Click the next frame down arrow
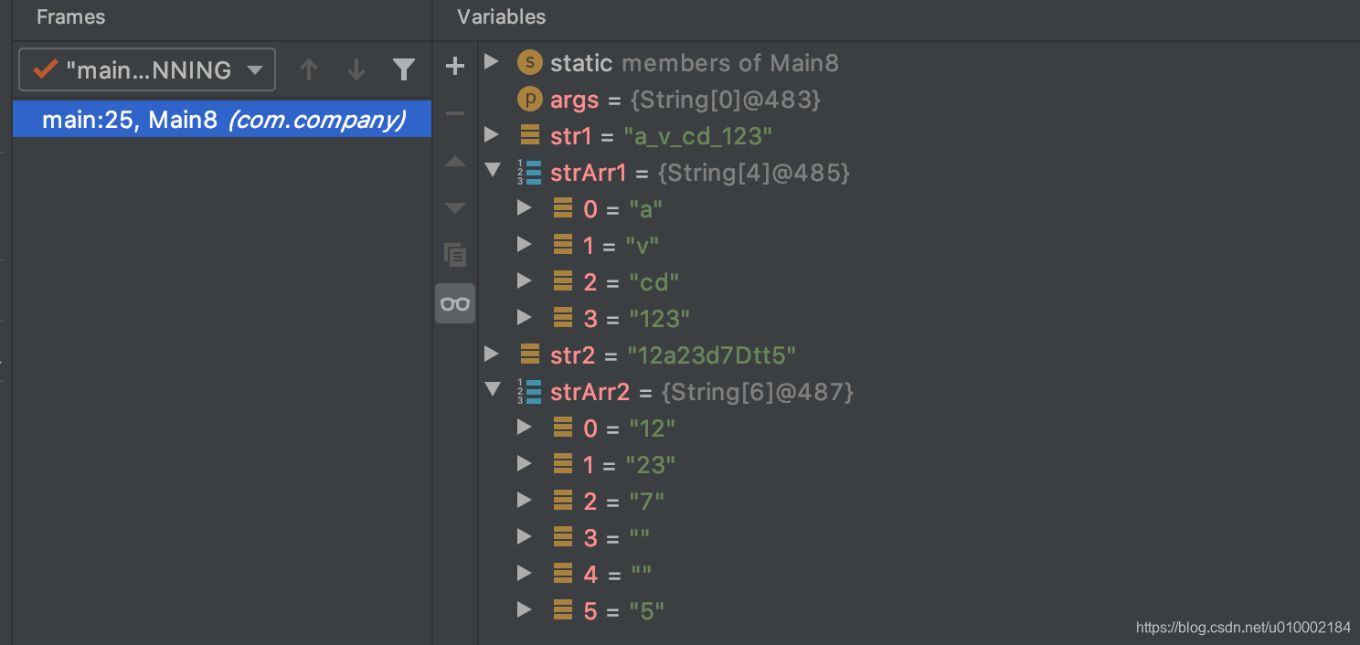1360x645 pixels. pyautogui.click(x=356, y=69)
